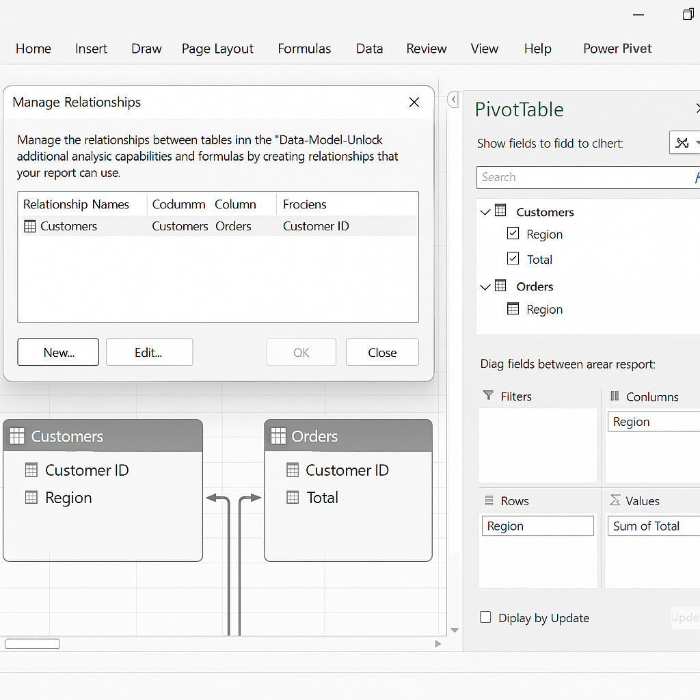Collapse the PivotTable pane with the arrow tab
Image resolution: width=700 pixels, height=700 pixels.
point(453,100)
